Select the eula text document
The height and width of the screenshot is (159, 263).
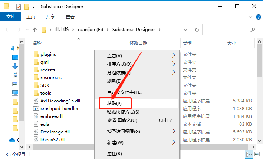click(x=41, y=124)
